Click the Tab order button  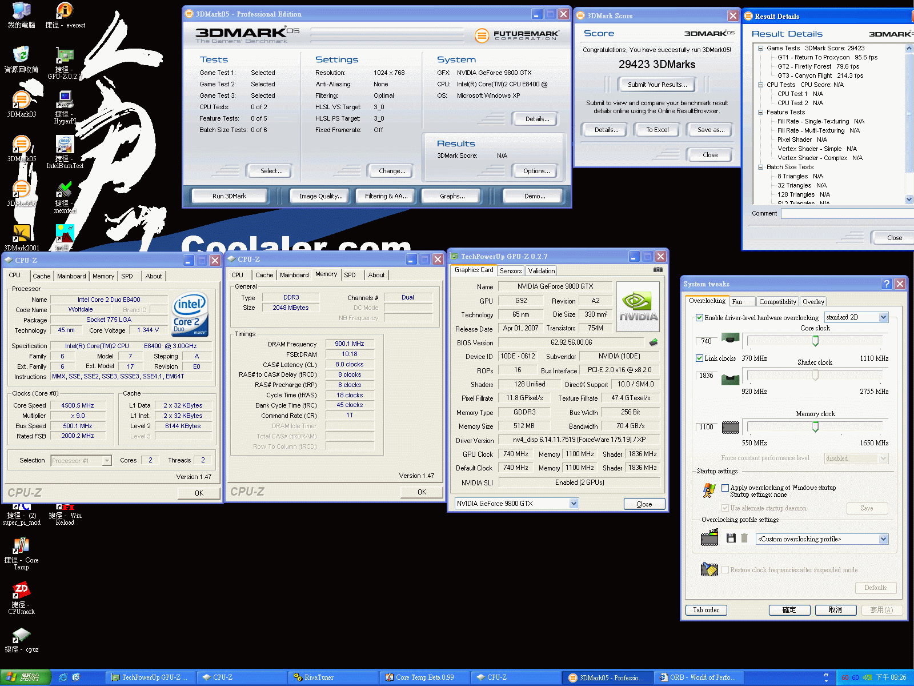pos(706,610)
